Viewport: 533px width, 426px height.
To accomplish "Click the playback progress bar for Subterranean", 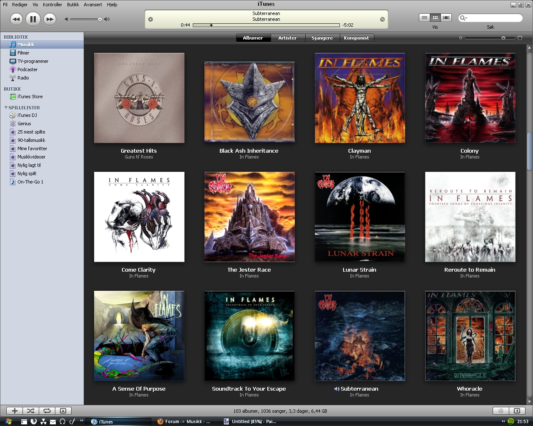I will tap(266, 25).
